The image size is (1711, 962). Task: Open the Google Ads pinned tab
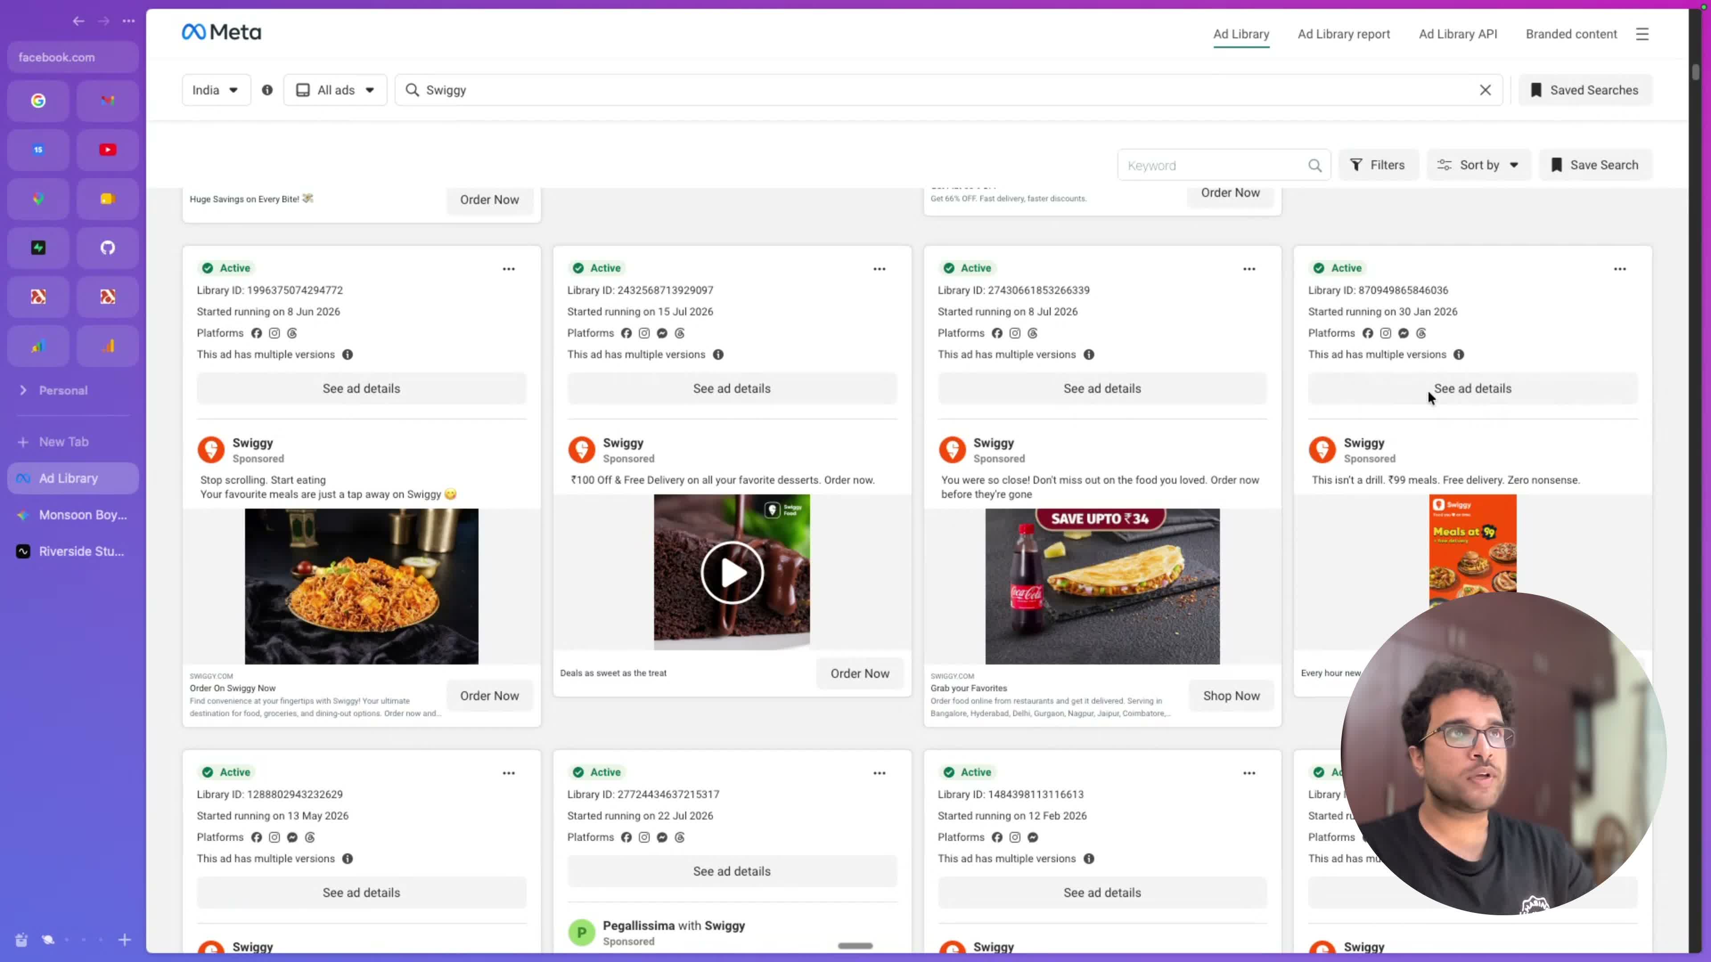[x=38, y=346]
